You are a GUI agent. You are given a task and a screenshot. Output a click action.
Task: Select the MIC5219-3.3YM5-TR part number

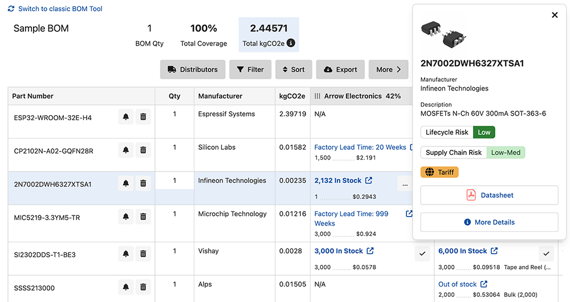(x=47, y=218)
